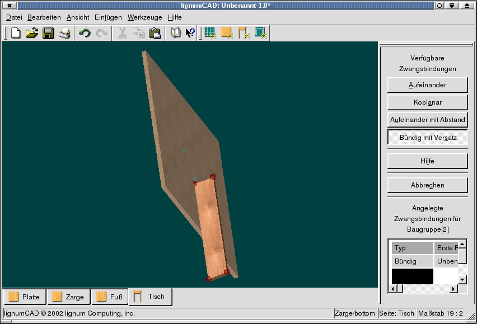Click the wood icon on Platte tab

click(13, 297)
